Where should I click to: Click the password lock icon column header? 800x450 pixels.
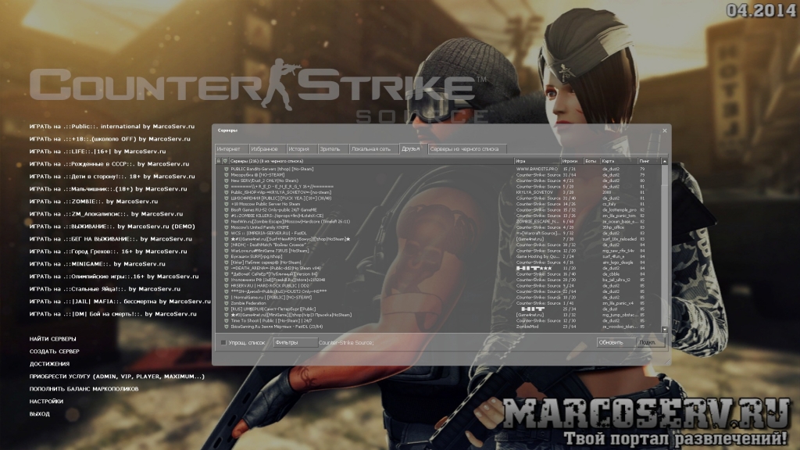(x=219, y=160)
